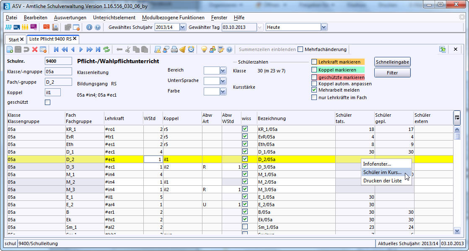The width and height of the screenshot is (469, 251).
Task: Click the calculator with pencil icon
Action: click(221, 49)
